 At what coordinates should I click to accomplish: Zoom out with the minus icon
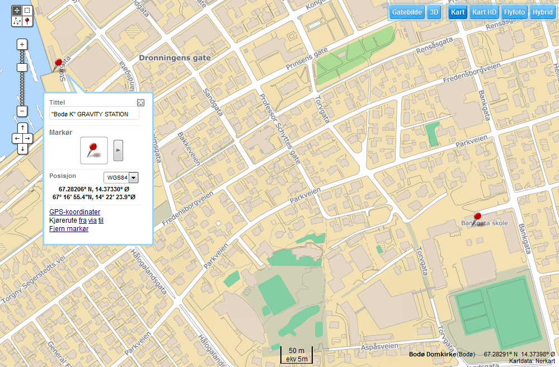22,111
